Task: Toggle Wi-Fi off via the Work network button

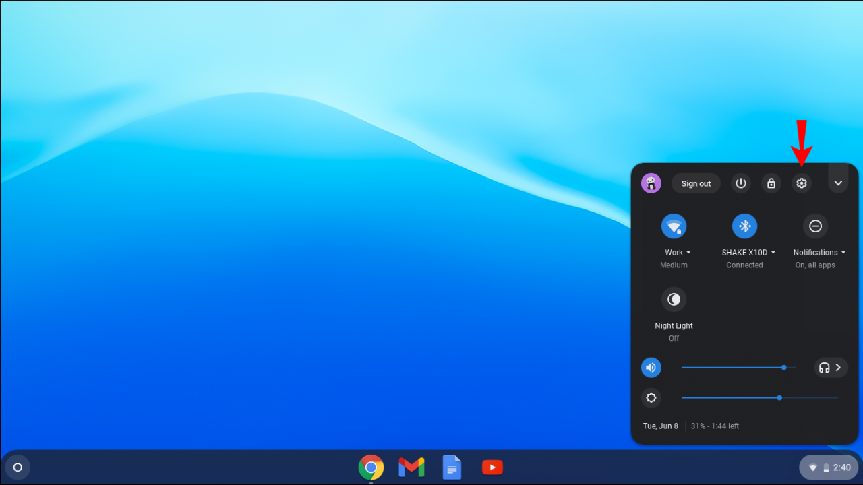Action: pos(674,226)
